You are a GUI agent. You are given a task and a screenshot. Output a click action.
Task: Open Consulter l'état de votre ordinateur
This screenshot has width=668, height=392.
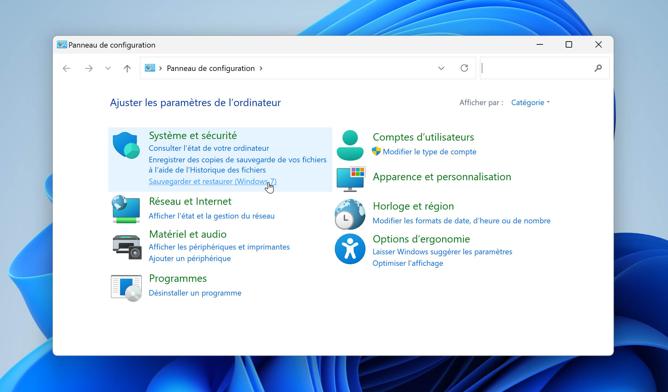pyautogui.click(x=209, y=148)
